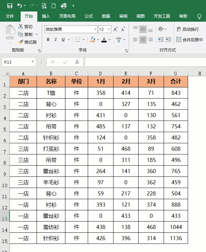The image size is (206, 252).
Task: Expand font color dropdown arrow
Action: [109, 40]
